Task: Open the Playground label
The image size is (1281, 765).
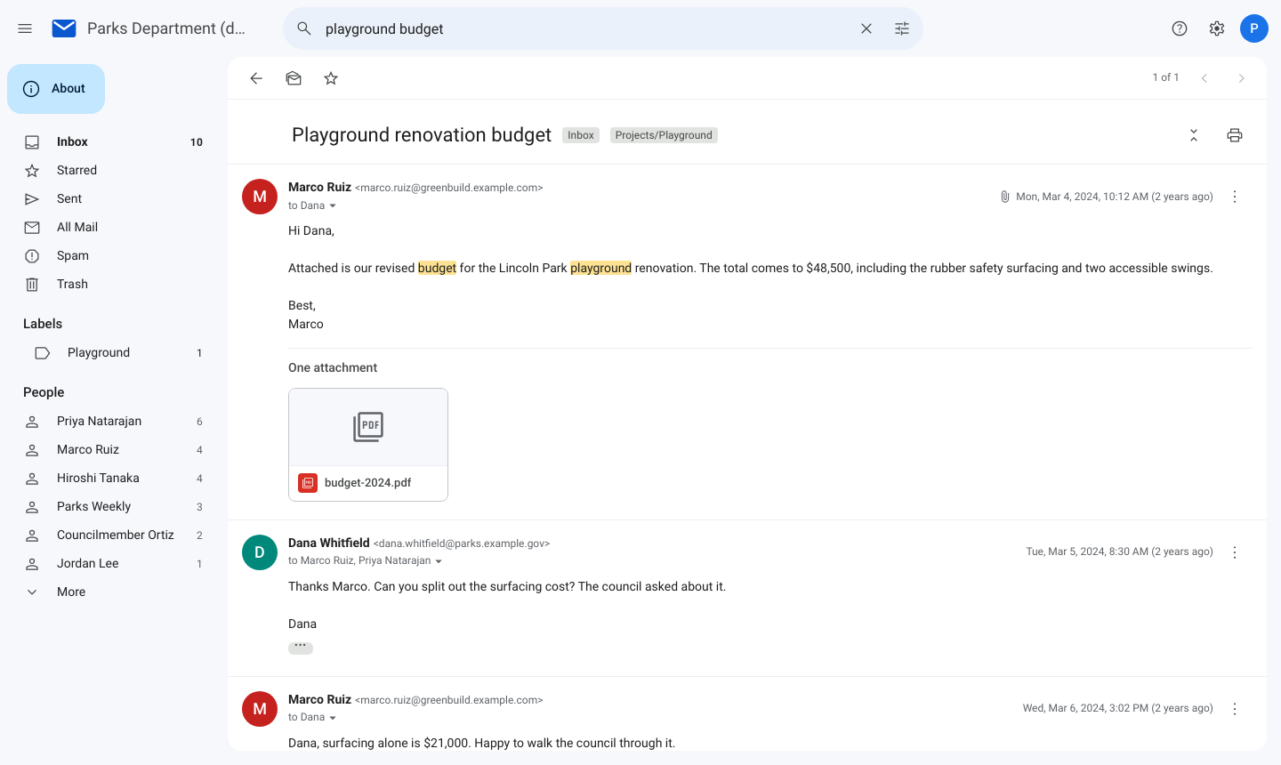Action: (x=114, y=352)
